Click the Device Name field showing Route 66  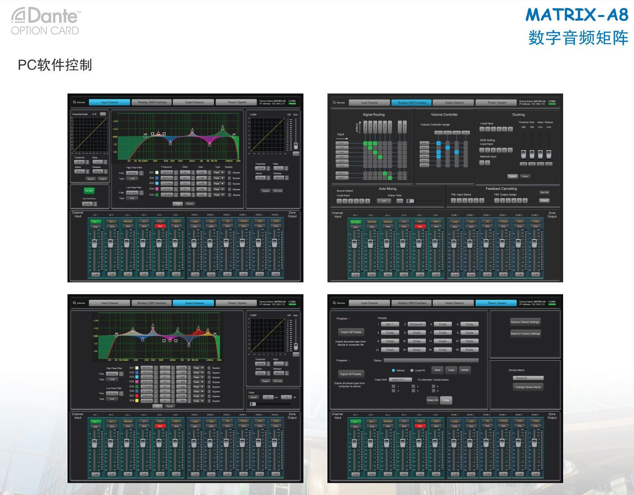tap(528, 378)
